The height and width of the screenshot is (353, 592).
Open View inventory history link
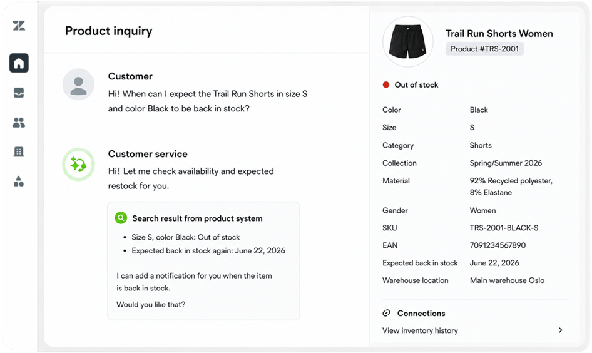click(420, 330)
